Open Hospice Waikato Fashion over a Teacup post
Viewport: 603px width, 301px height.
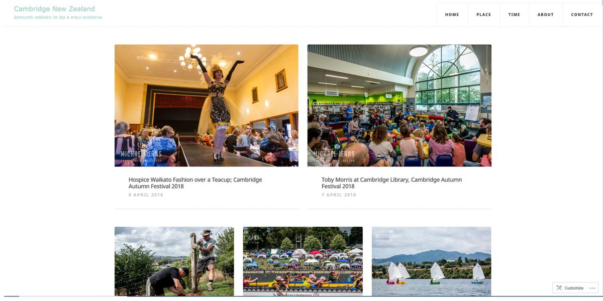(195, 183)
